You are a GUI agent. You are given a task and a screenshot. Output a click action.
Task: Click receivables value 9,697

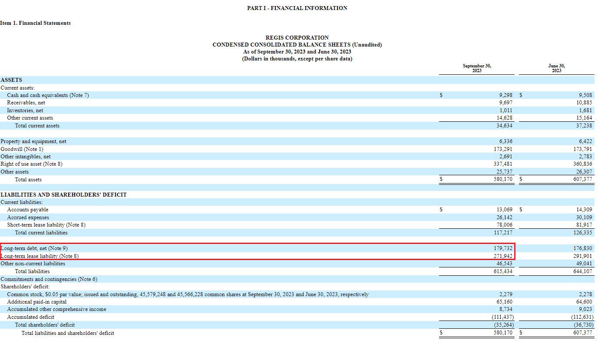(x=506, y=103)
